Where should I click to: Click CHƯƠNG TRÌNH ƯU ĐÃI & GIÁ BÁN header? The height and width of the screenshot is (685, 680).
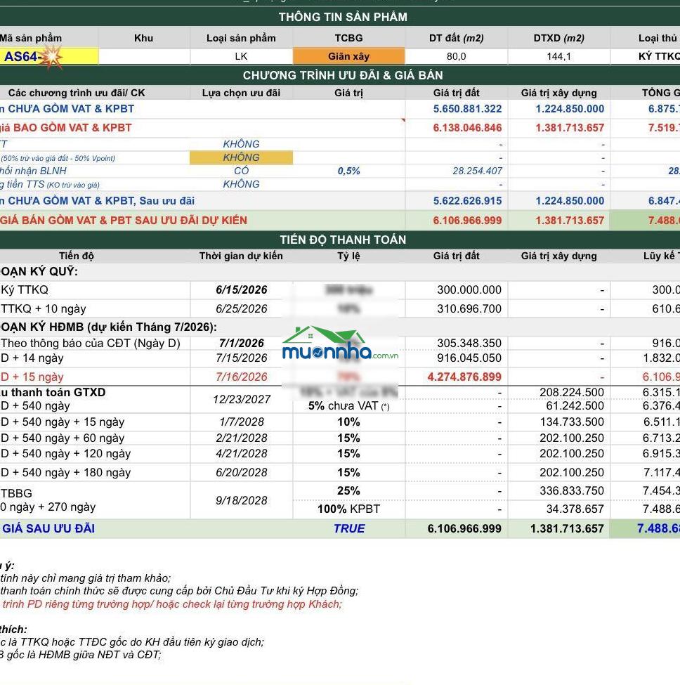pos(343,75)
